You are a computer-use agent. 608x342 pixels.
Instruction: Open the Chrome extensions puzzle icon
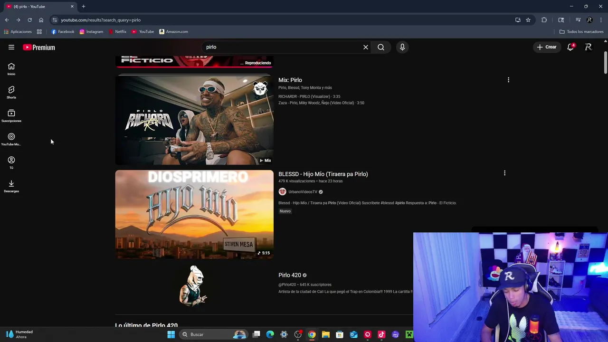pos(544,20)
